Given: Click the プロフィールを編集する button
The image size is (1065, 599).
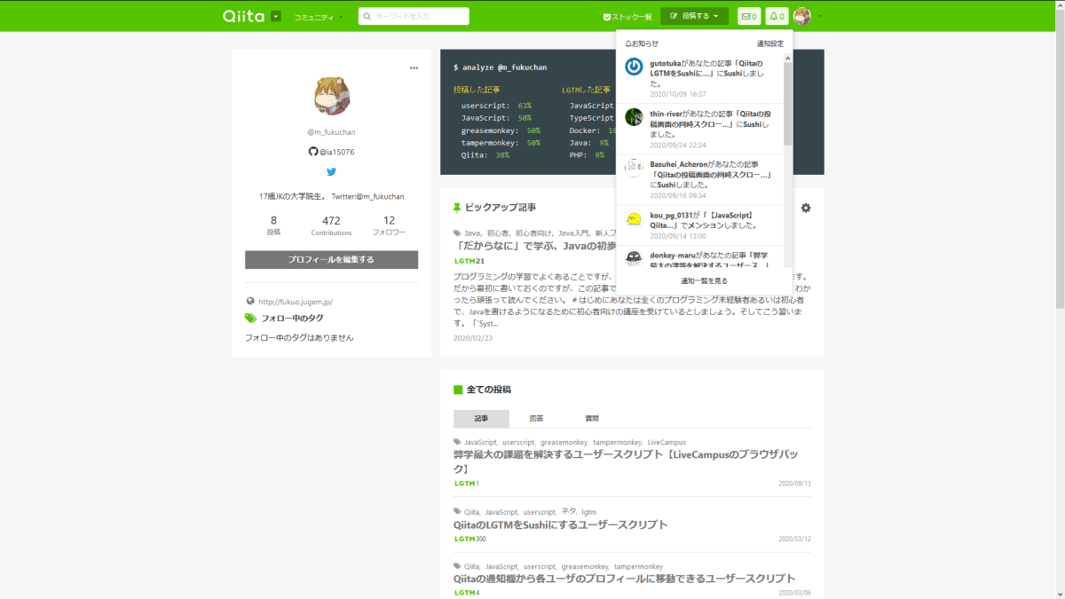Looking at the screenshot, I should click(331, 260).
